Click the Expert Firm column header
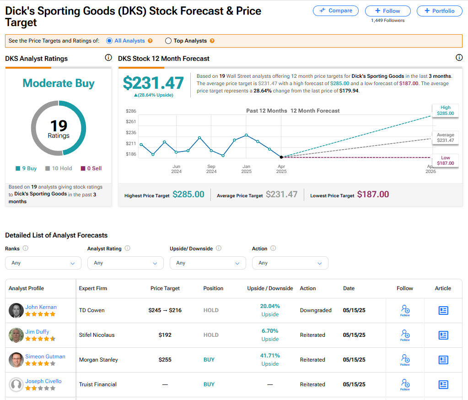 [x=93, y=288]
